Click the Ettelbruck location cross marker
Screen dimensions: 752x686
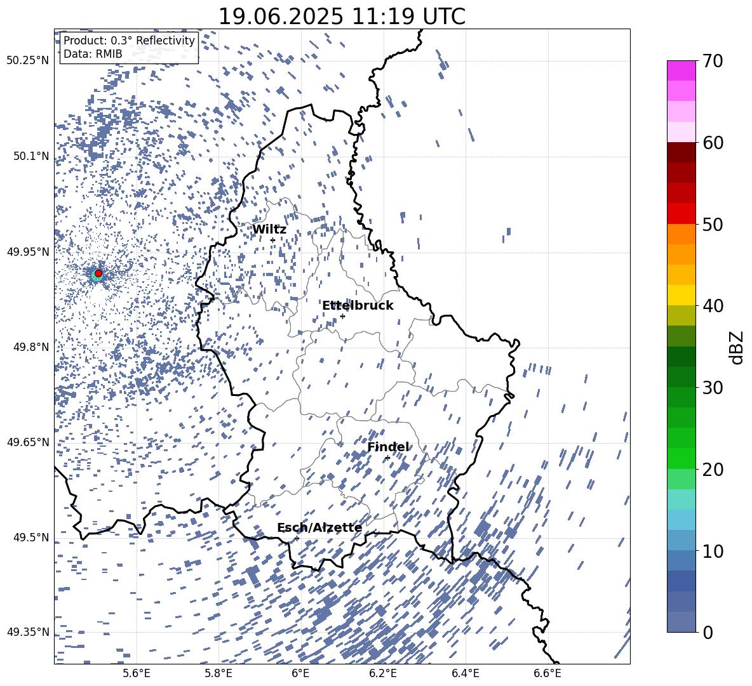[x=342, y=316]
